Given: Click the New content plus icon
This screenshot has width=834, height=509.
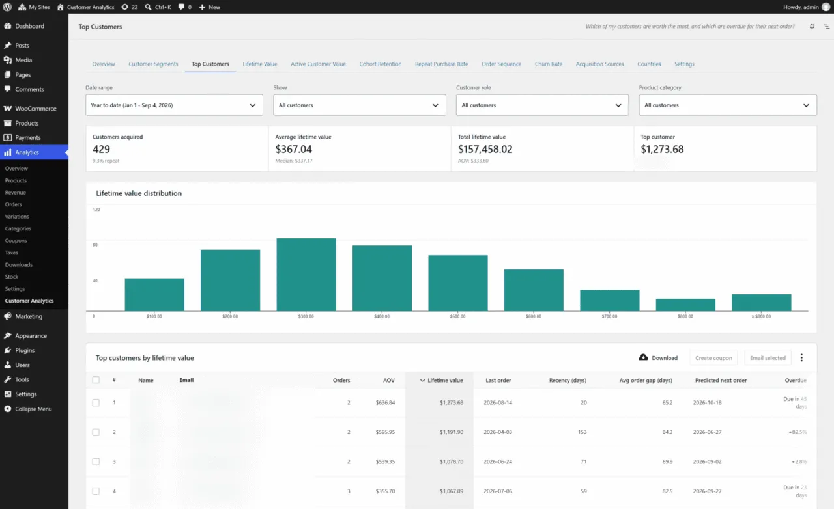Looking at the screenshot, I should (x=202, y=7).
